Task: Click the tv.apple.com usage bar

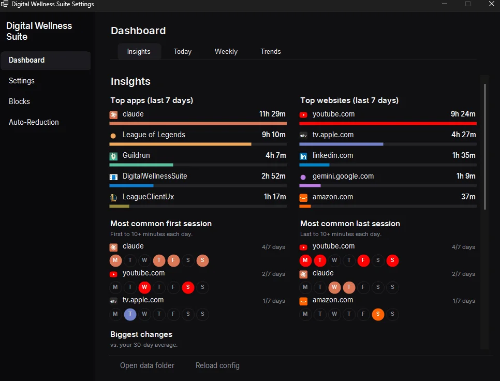Action: (x=388, y=144)
